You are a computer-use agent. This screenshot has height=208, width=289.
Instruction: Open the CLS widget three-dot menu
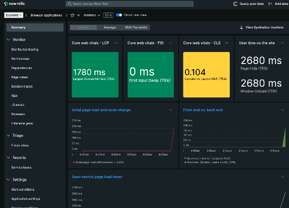[227, 43]
